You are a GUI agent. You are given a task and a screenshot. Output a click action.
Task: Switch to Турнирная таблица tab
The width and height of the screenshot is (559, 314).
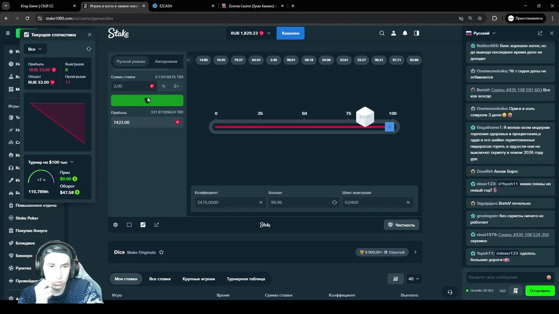(x=246, y=279)
